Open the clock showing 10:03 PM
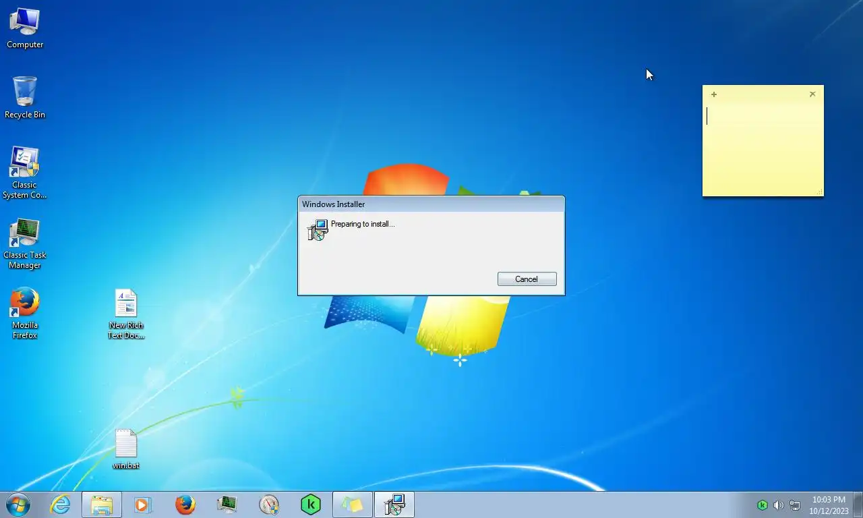This screenshot has width=863, height=518. pyautogui.click(x=829, y=505)
